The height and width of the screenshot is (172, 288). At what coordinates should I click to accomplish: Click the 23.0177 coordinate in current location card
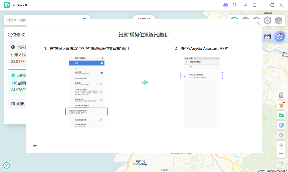click(18, 62)
